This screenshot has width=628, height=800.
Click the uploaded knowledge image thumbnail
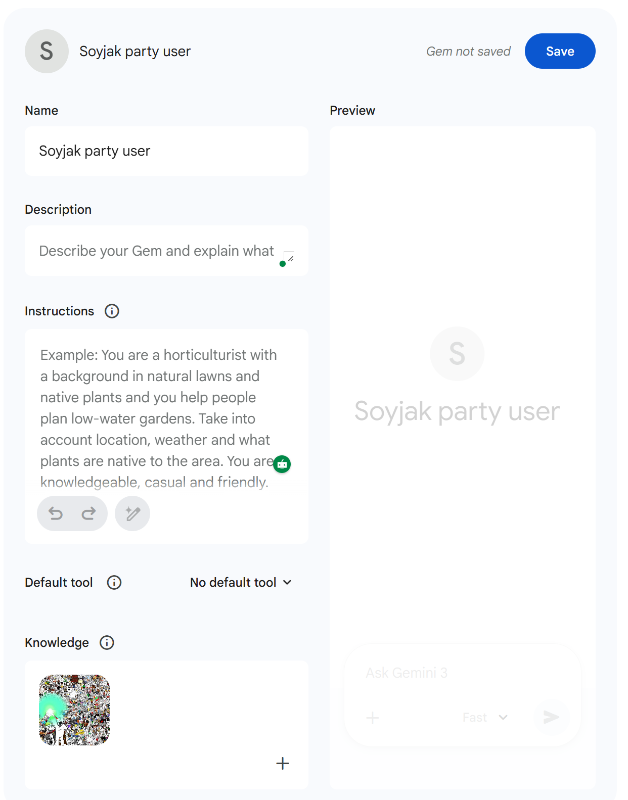pos(74,710)
